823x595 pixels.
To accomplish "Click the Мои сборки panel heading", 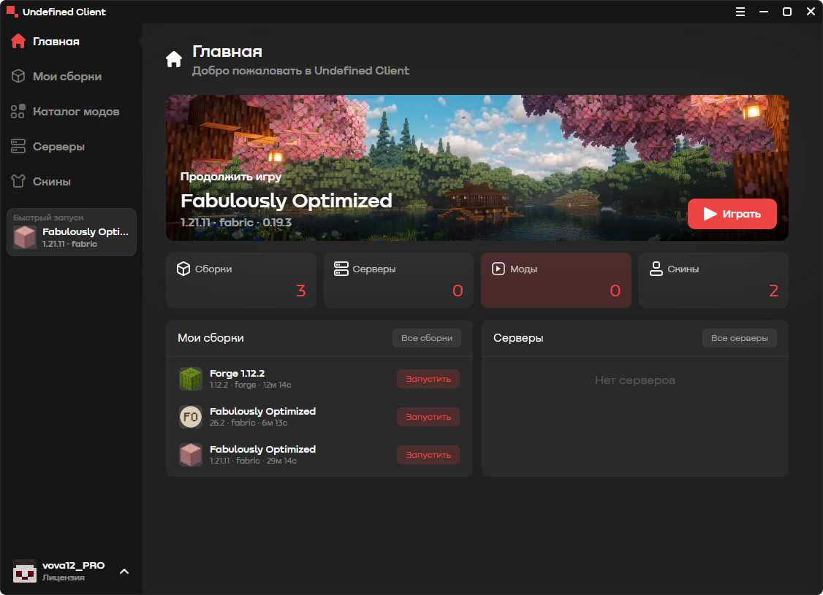I will click(211, 338).
